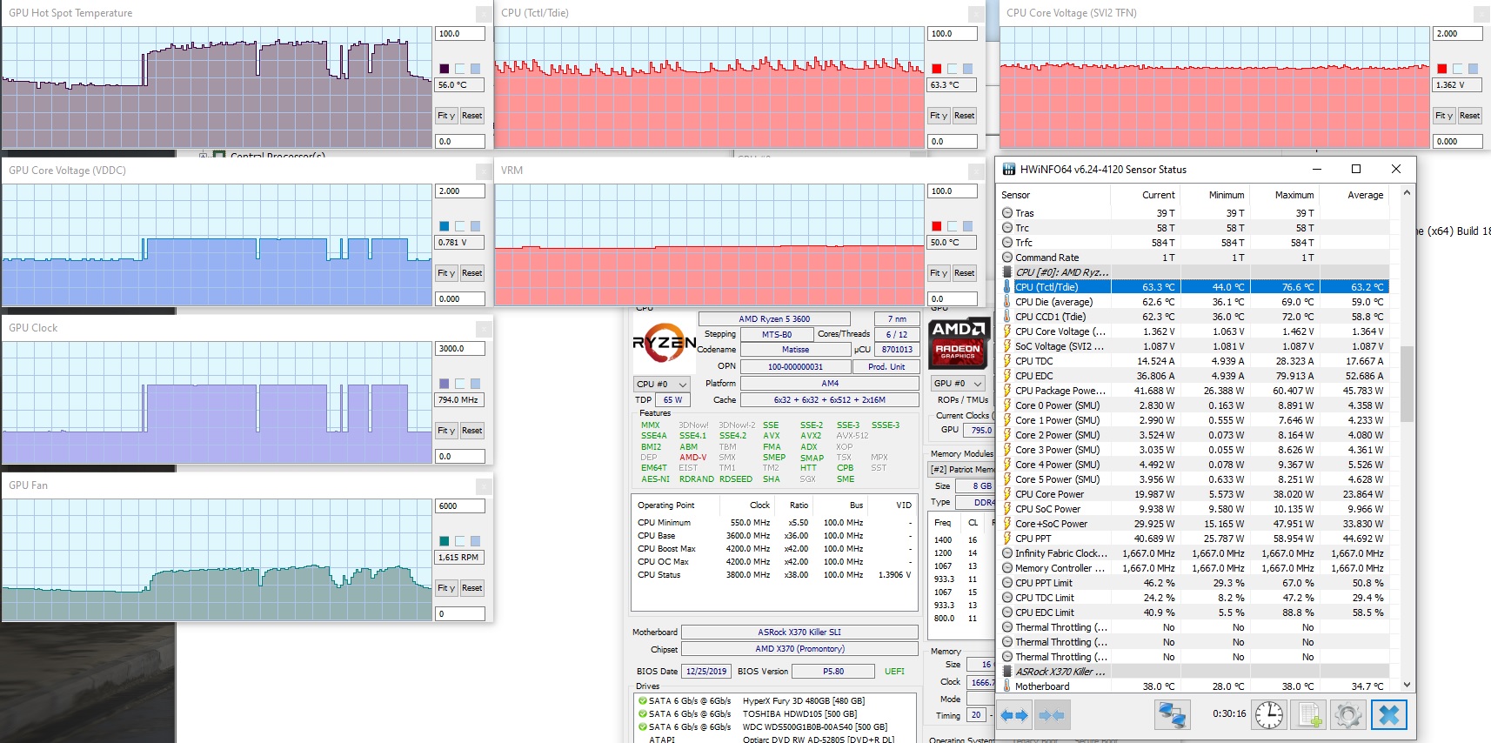Close the GPU Clock graph window
The image size is (1491, 743).
[x=484, y=329]
